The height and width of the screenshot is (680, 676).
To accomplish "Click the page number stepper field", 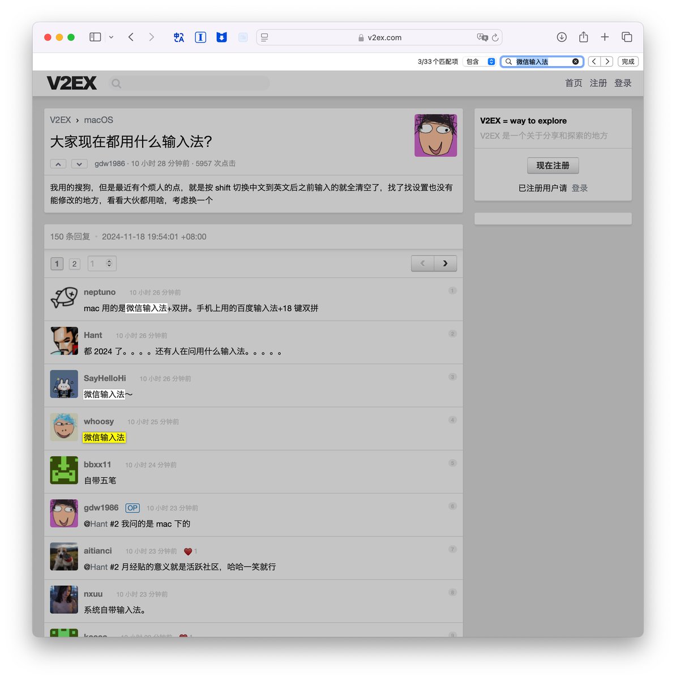I will [102, 263].
